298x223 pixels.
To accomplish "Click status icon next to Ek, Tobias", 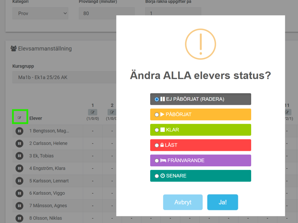I will (19, 156).
